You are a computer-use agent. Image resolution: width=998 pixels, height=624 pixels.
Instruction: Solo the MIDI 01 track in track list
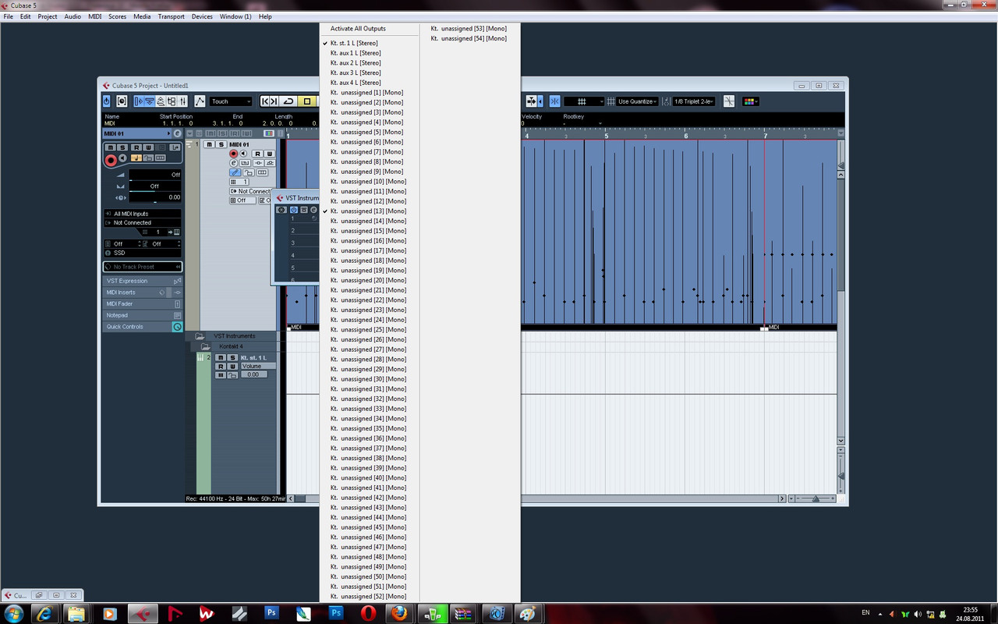tap(221, 144)
